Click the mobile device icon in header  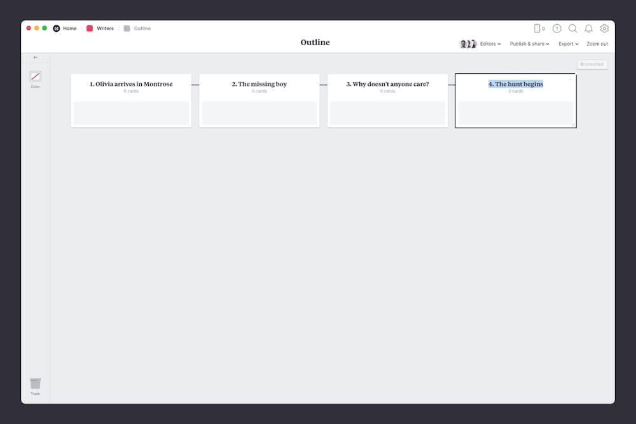coord(537,28)
